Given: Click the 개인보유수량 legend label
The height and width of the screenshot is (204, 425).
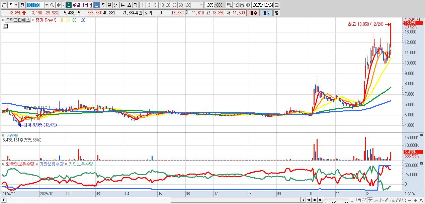Looking at the screenshot, I should pos(81,164).
